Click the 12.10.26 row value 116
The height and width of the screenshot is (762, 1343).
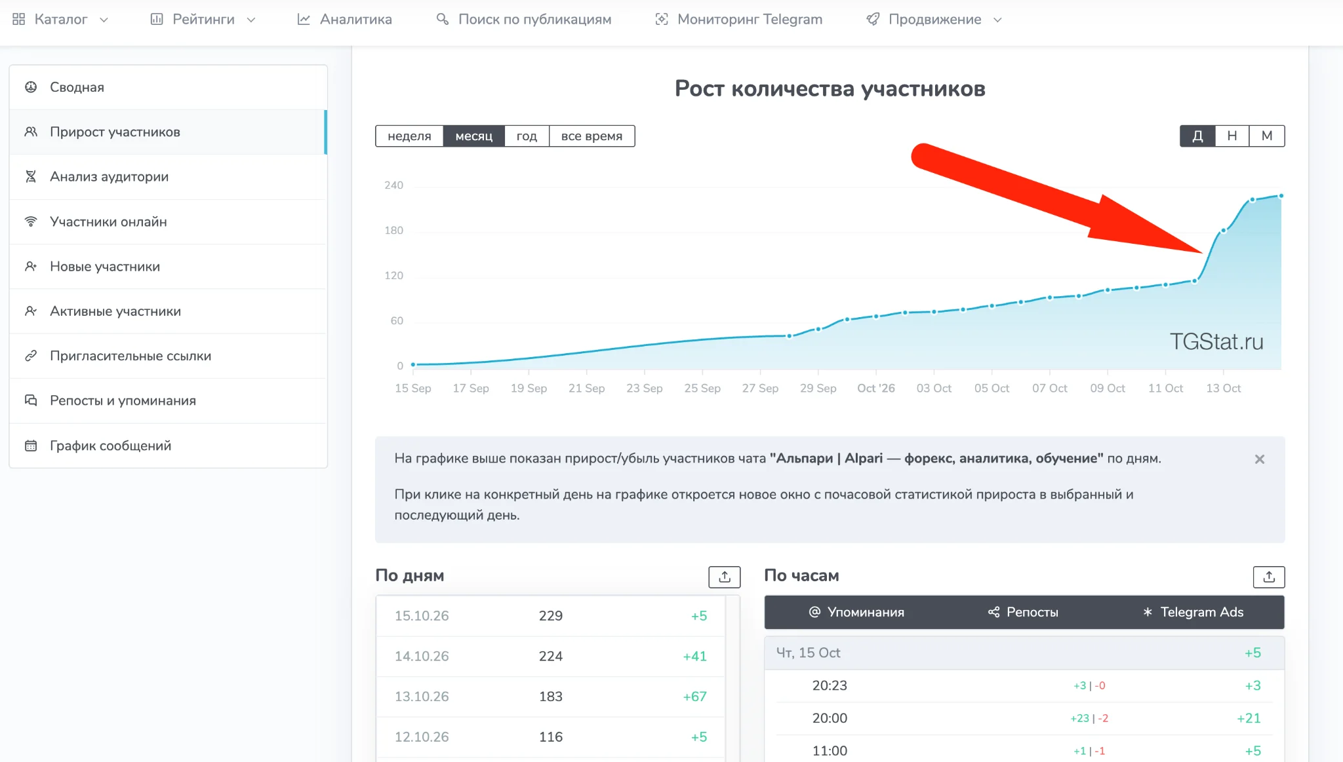tap(551, 737)
